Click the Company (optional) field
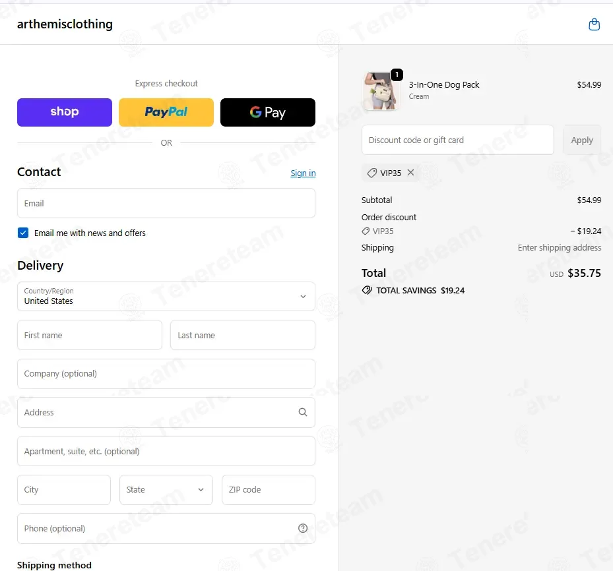This screenshot has width=613, height=571. [x=166, y=374]
